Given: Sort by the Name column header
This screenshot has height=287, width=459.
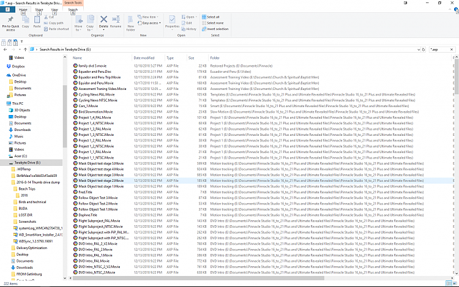Looking at the screenshot, I should [101, 58].
